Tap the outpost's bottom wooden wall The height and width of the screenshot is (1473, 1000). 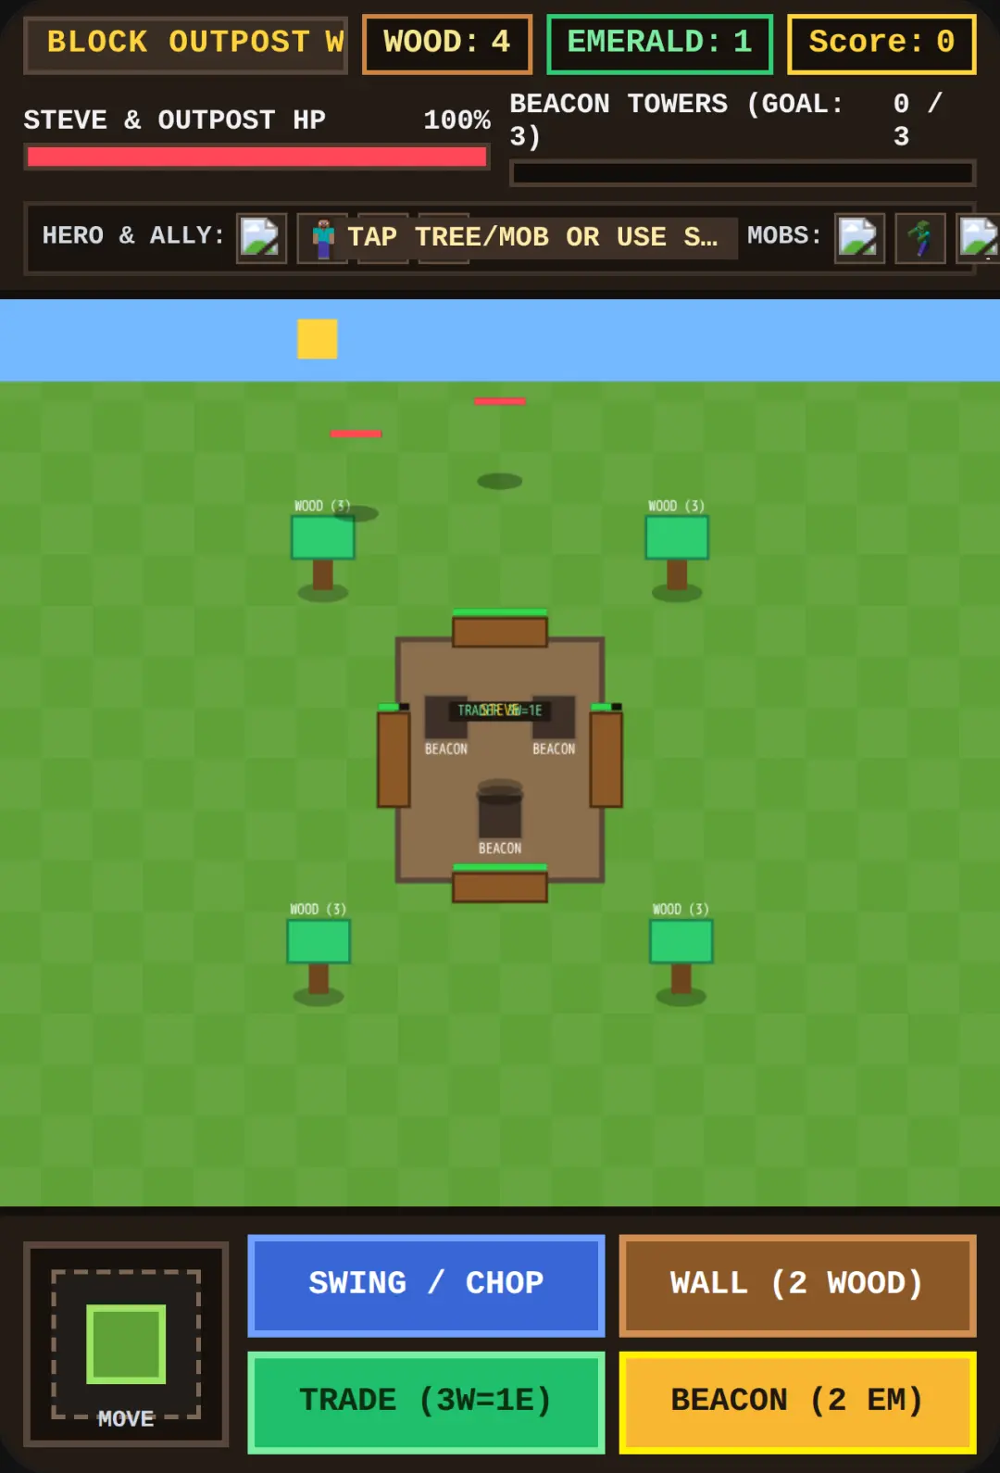point(500,887)
